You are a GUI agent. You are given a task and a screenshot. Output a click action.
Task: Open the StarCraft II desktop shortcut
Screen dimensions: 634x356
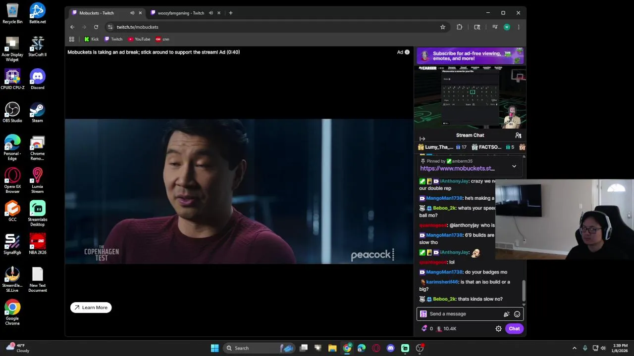point(37,46)
